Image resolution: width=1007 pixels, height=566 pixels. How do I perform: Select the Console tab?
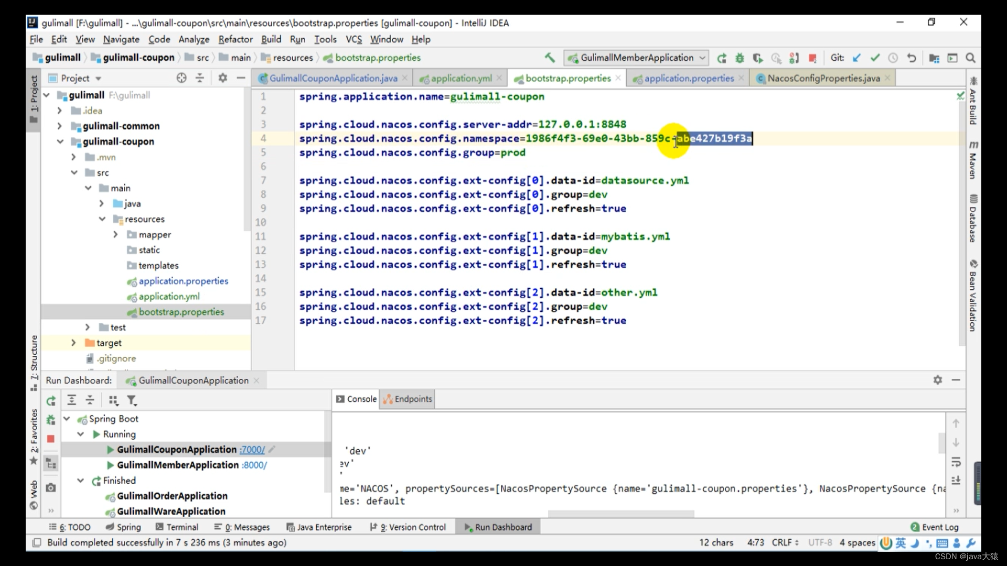tap(357, 399)
